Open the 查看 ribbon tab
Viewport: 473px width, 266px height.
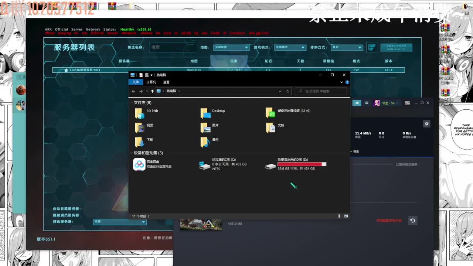click(x=166, y=82)
